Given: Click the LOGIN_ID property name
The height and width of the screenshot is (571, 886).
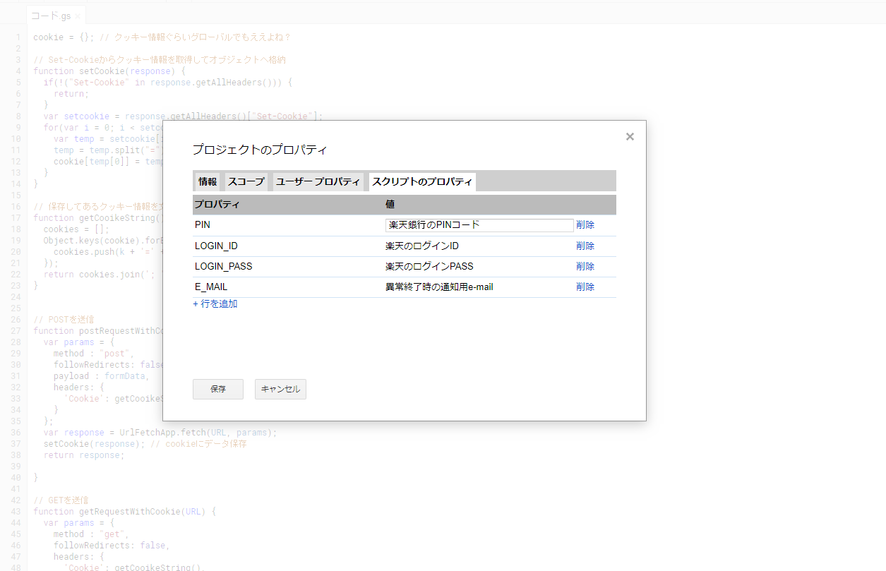Looking at the screenshot, I should point(216,246).
